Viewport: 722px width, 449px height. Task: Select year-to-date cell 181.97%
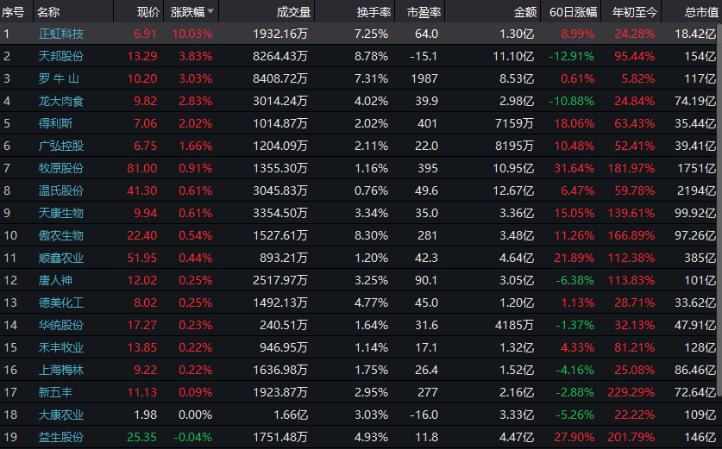coord(631,168)
